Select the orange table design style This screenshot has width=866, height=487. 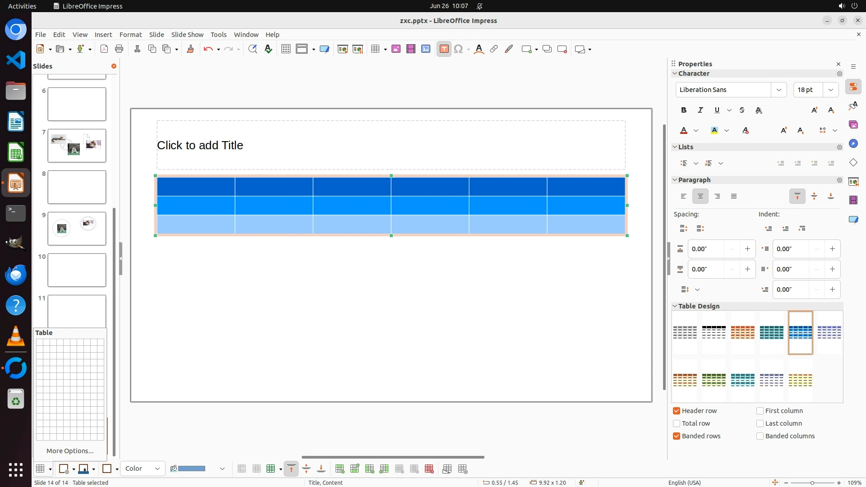[742, 332]
